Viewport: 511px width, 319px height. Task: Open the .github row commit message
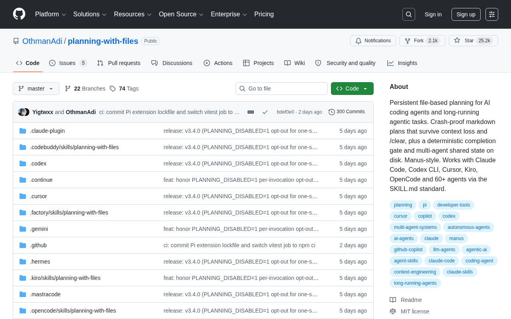240,245
